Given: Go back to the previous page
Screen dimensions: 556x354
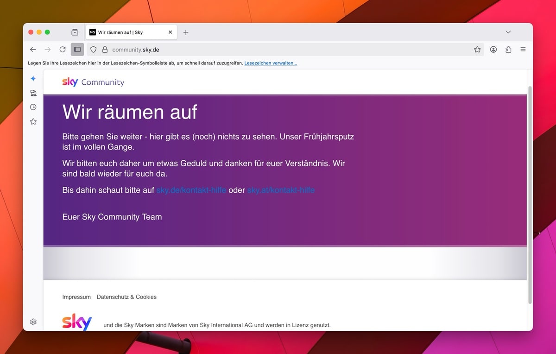Looking at the screenshot, I should [33, 50].
